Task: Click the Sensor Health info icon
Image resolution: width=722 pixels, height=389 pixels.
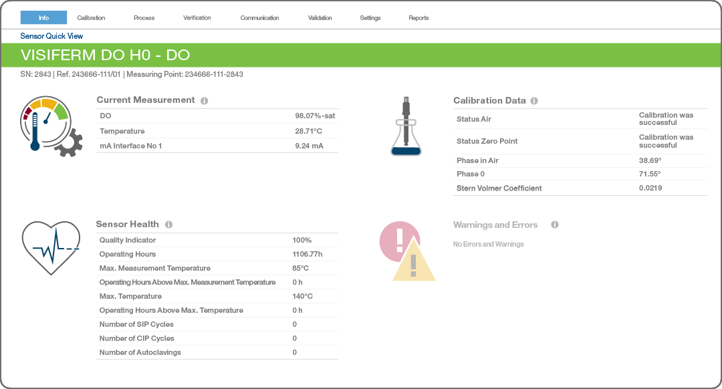Action: click(x=169, y=225)
